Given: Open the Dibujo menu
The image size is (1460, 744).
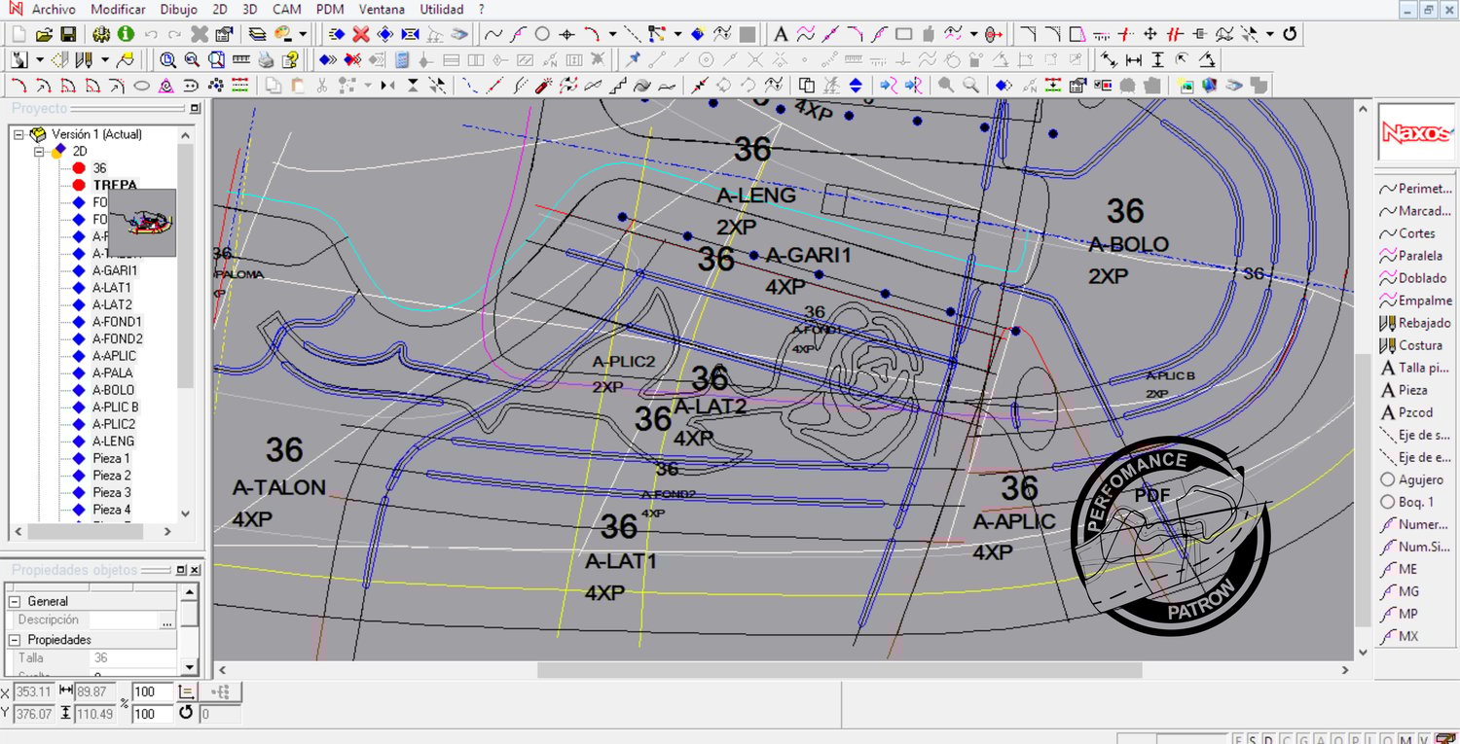Looking at the screenshot, I should pos(178,10).
